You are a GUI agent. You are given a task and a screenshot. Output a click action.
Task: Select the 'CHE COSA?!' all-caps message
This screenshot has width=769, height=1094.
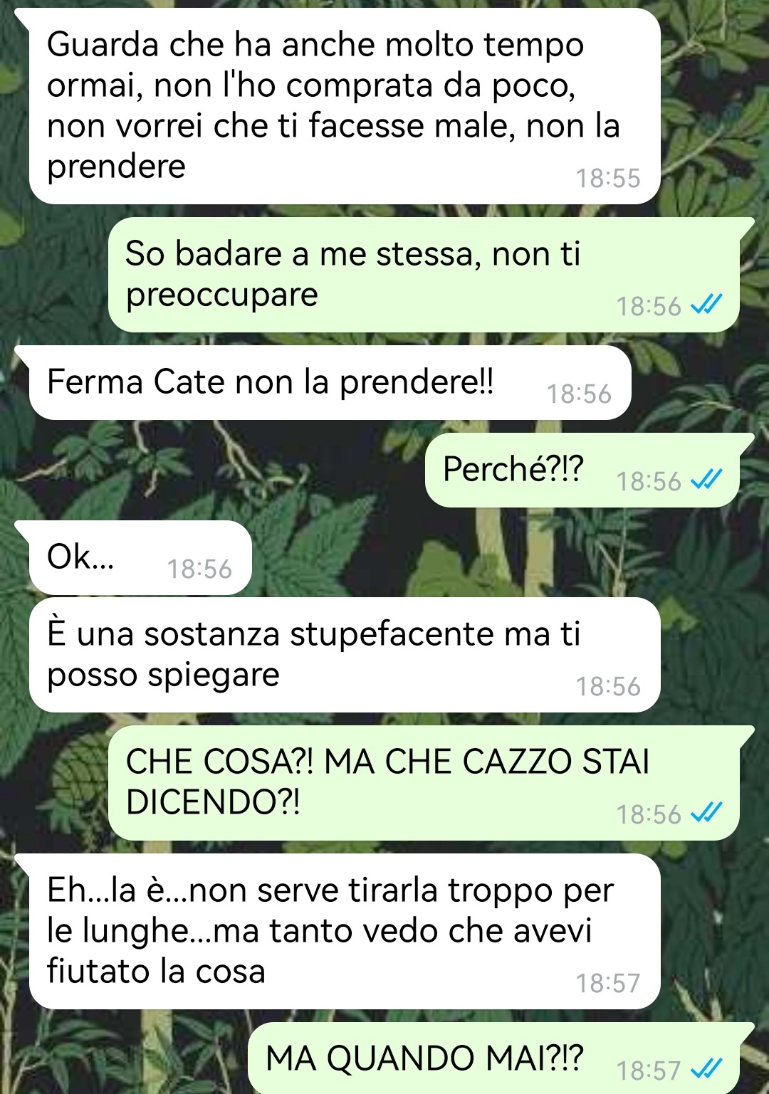click(x=424, y=783)
